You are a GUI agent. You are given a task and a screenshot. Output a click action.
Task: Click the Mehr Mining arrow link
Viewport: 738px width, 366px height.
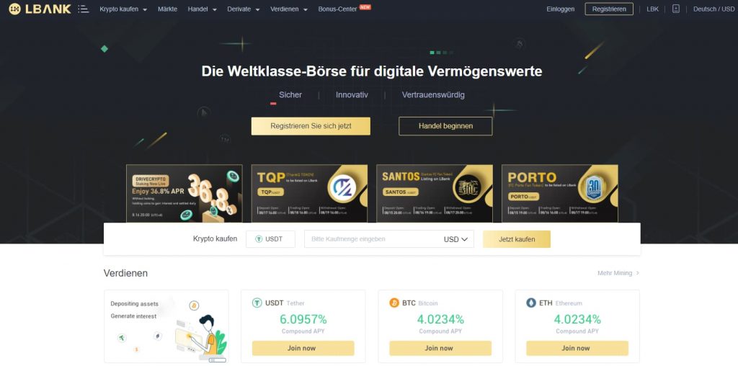[618, 273]
